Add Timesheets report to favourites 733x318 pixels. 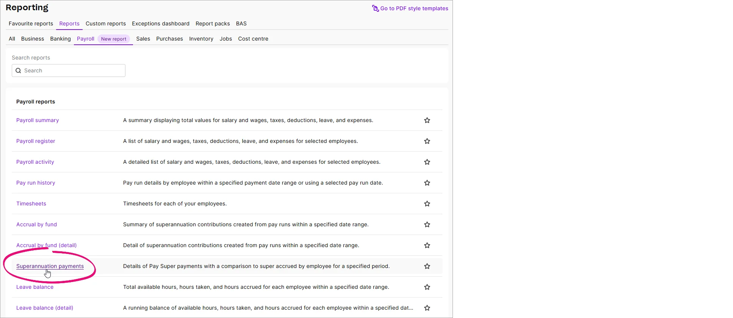pos(427,204)
